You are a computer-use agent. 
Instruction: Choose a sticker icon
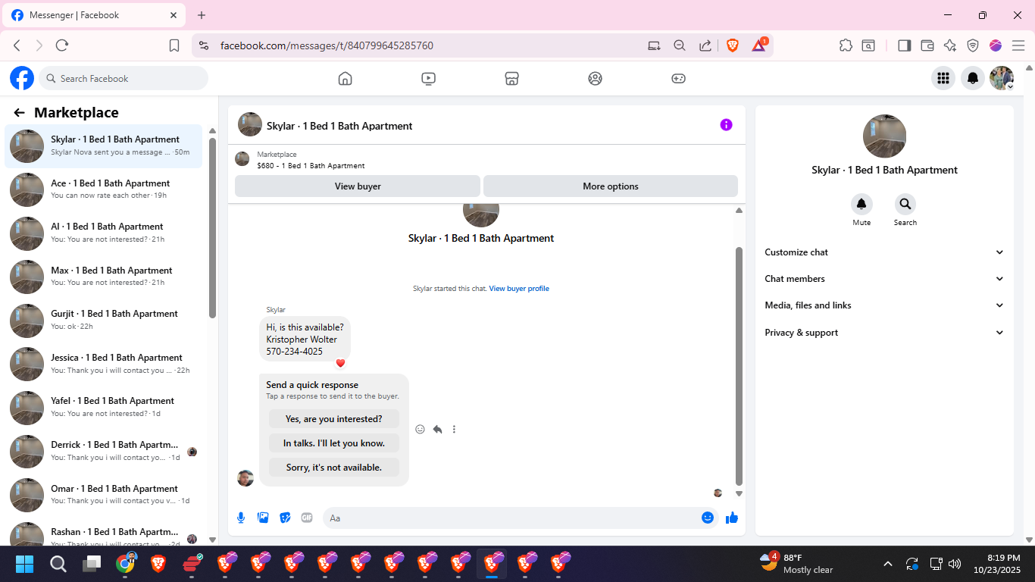click(285, 518)
